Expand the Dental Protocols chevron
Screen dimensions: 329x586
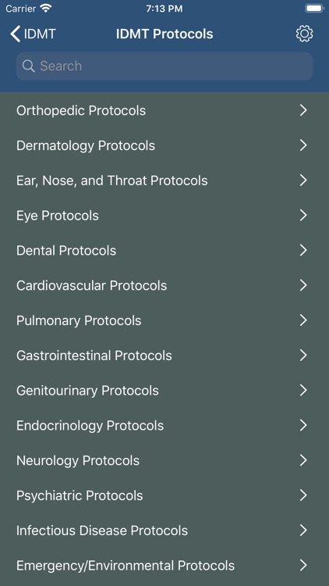pos(303,250)
